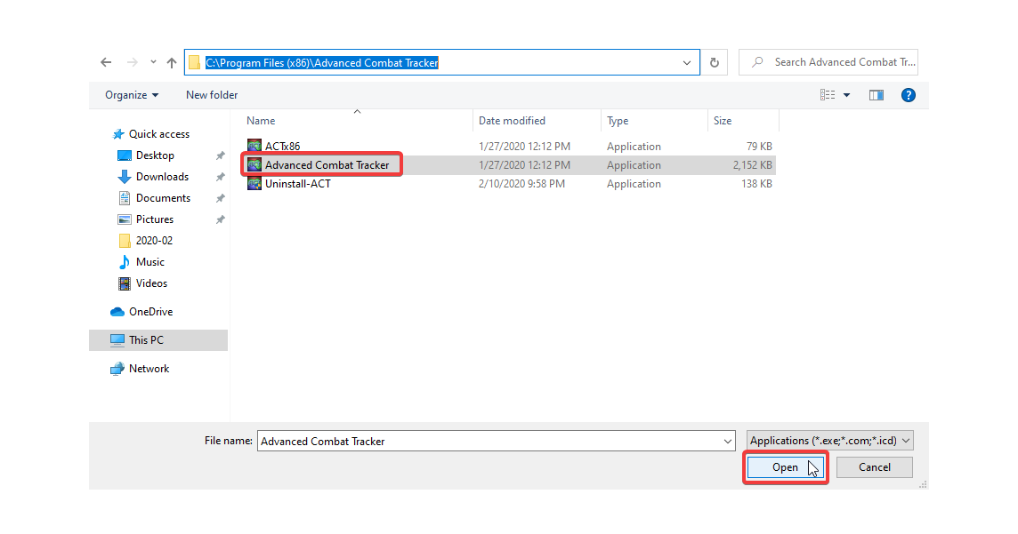Click the forward navigation arrow
Image resolution: width=1018 pixels, height=534 pixels.
pyautogui.click(x=133, y=62)
